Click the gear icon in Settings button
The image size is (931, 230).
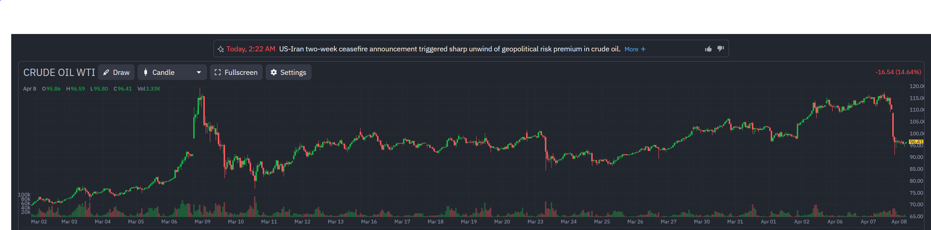[x=274, y=72]
